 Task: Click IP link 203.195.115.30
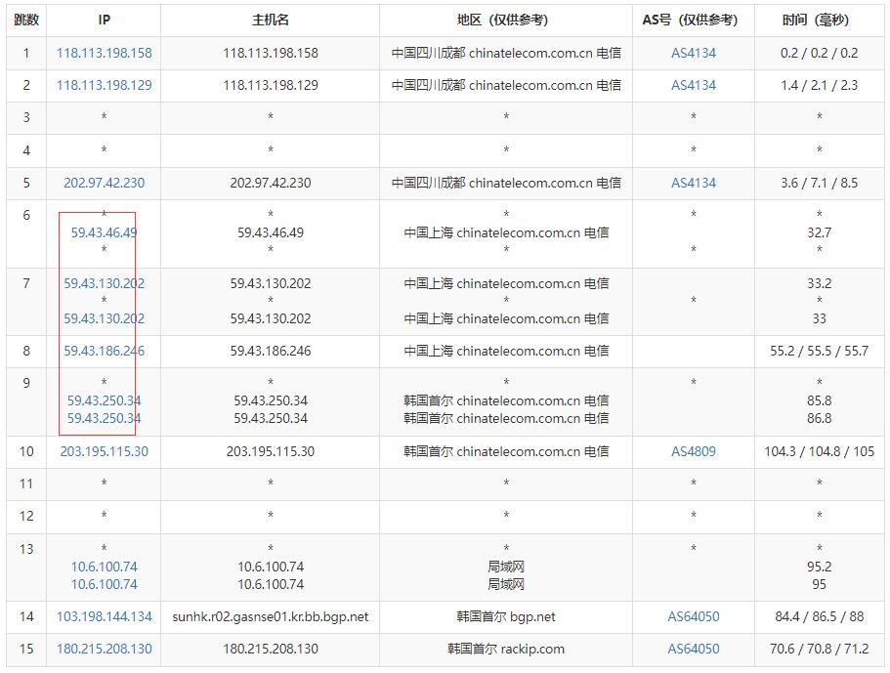104,451
